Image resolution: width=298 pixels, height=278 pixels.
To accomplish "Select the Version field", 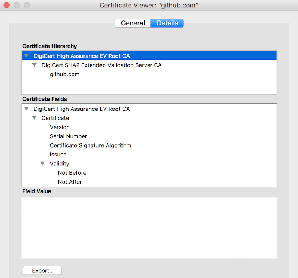I will point(149,127).
